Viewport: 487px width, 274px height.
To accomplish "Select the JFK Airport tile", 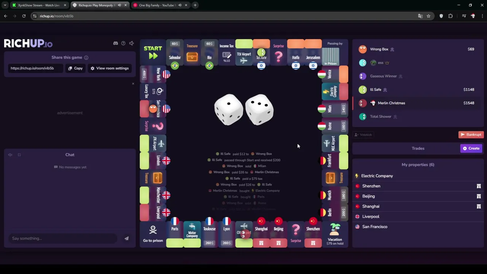I will tap(153, 143).
